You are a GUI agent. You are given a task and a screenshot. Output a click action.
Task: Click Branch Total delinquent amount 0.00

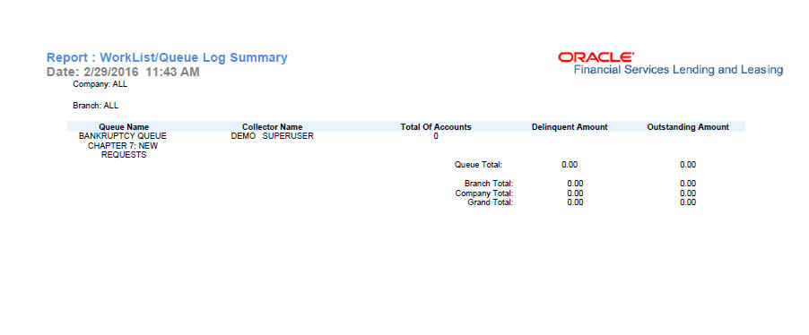tap(575, 184)
